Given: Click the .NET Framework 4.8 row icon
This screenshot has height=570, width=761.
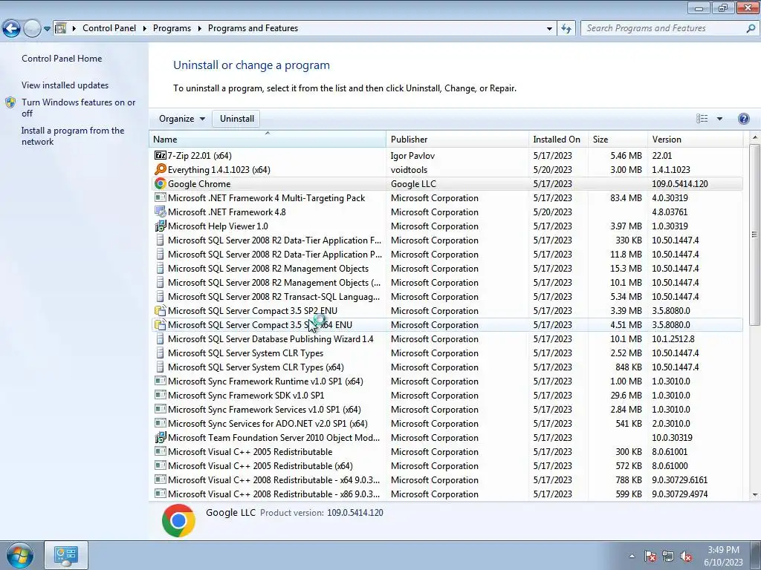Looking at the screenshot, I should pyautogui.click(x=161, y=212).
